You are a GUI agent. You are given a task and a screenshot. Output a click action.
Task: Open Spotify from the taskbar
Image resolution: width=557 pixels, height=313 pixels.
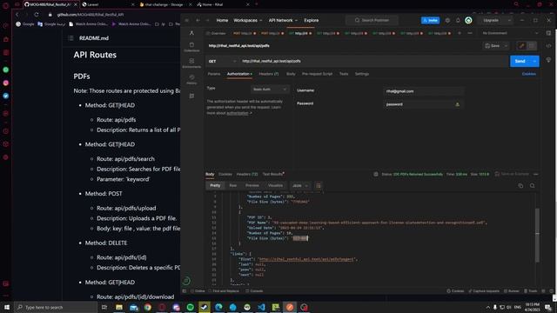[190, 307]
